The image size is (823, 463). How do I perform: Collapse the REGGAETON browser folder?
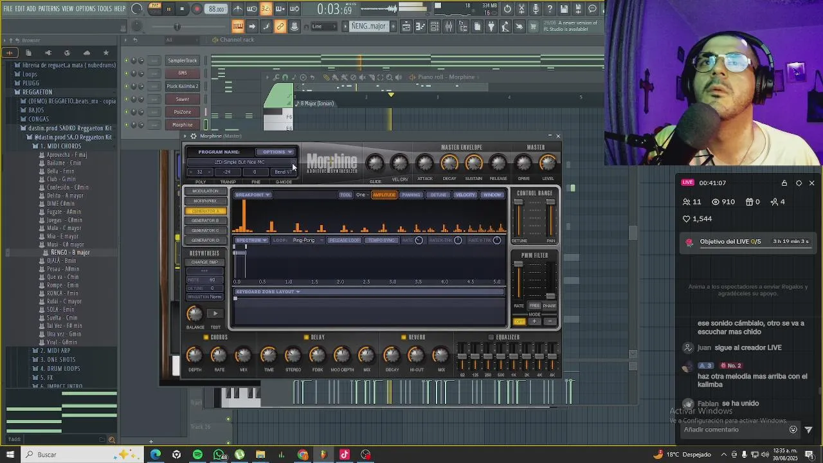36,92
